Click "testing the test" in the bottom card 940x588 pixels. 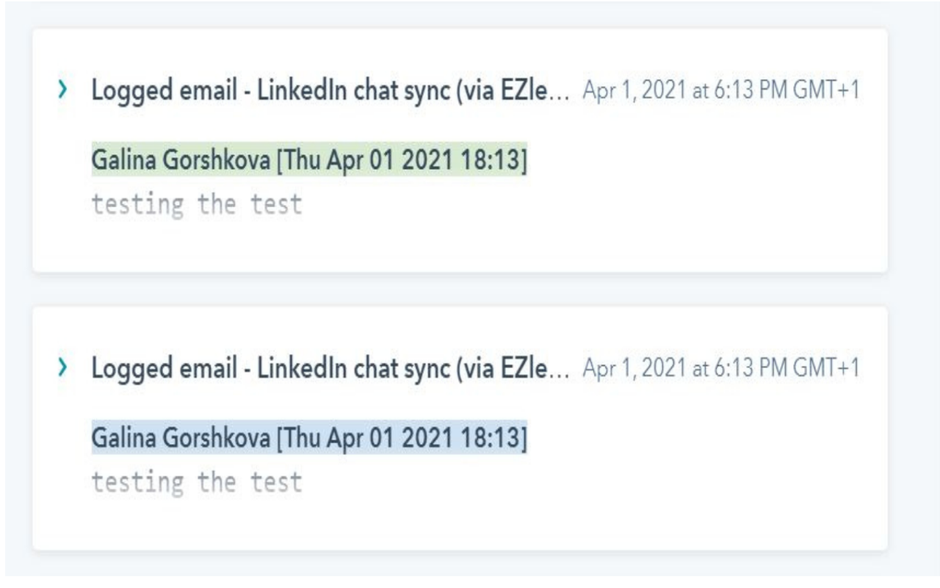(x=196, y=482)
